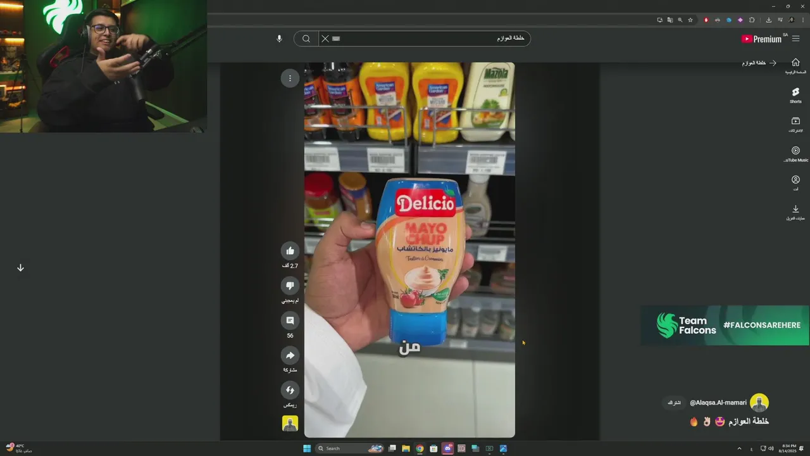Screen dimensions: 810x456
Task: Open the blue round extension icon
Action: tap(729, 20)
